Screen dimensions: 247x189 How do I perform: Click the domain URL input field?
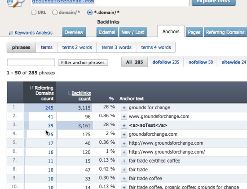pos(110,2)
